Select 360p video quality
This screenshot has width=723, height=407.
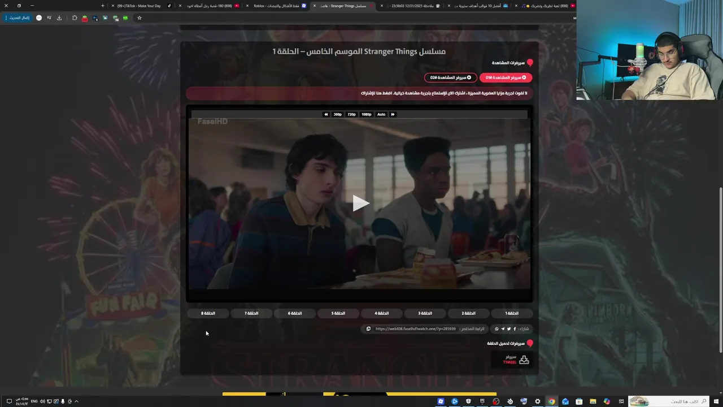(337, 114)
